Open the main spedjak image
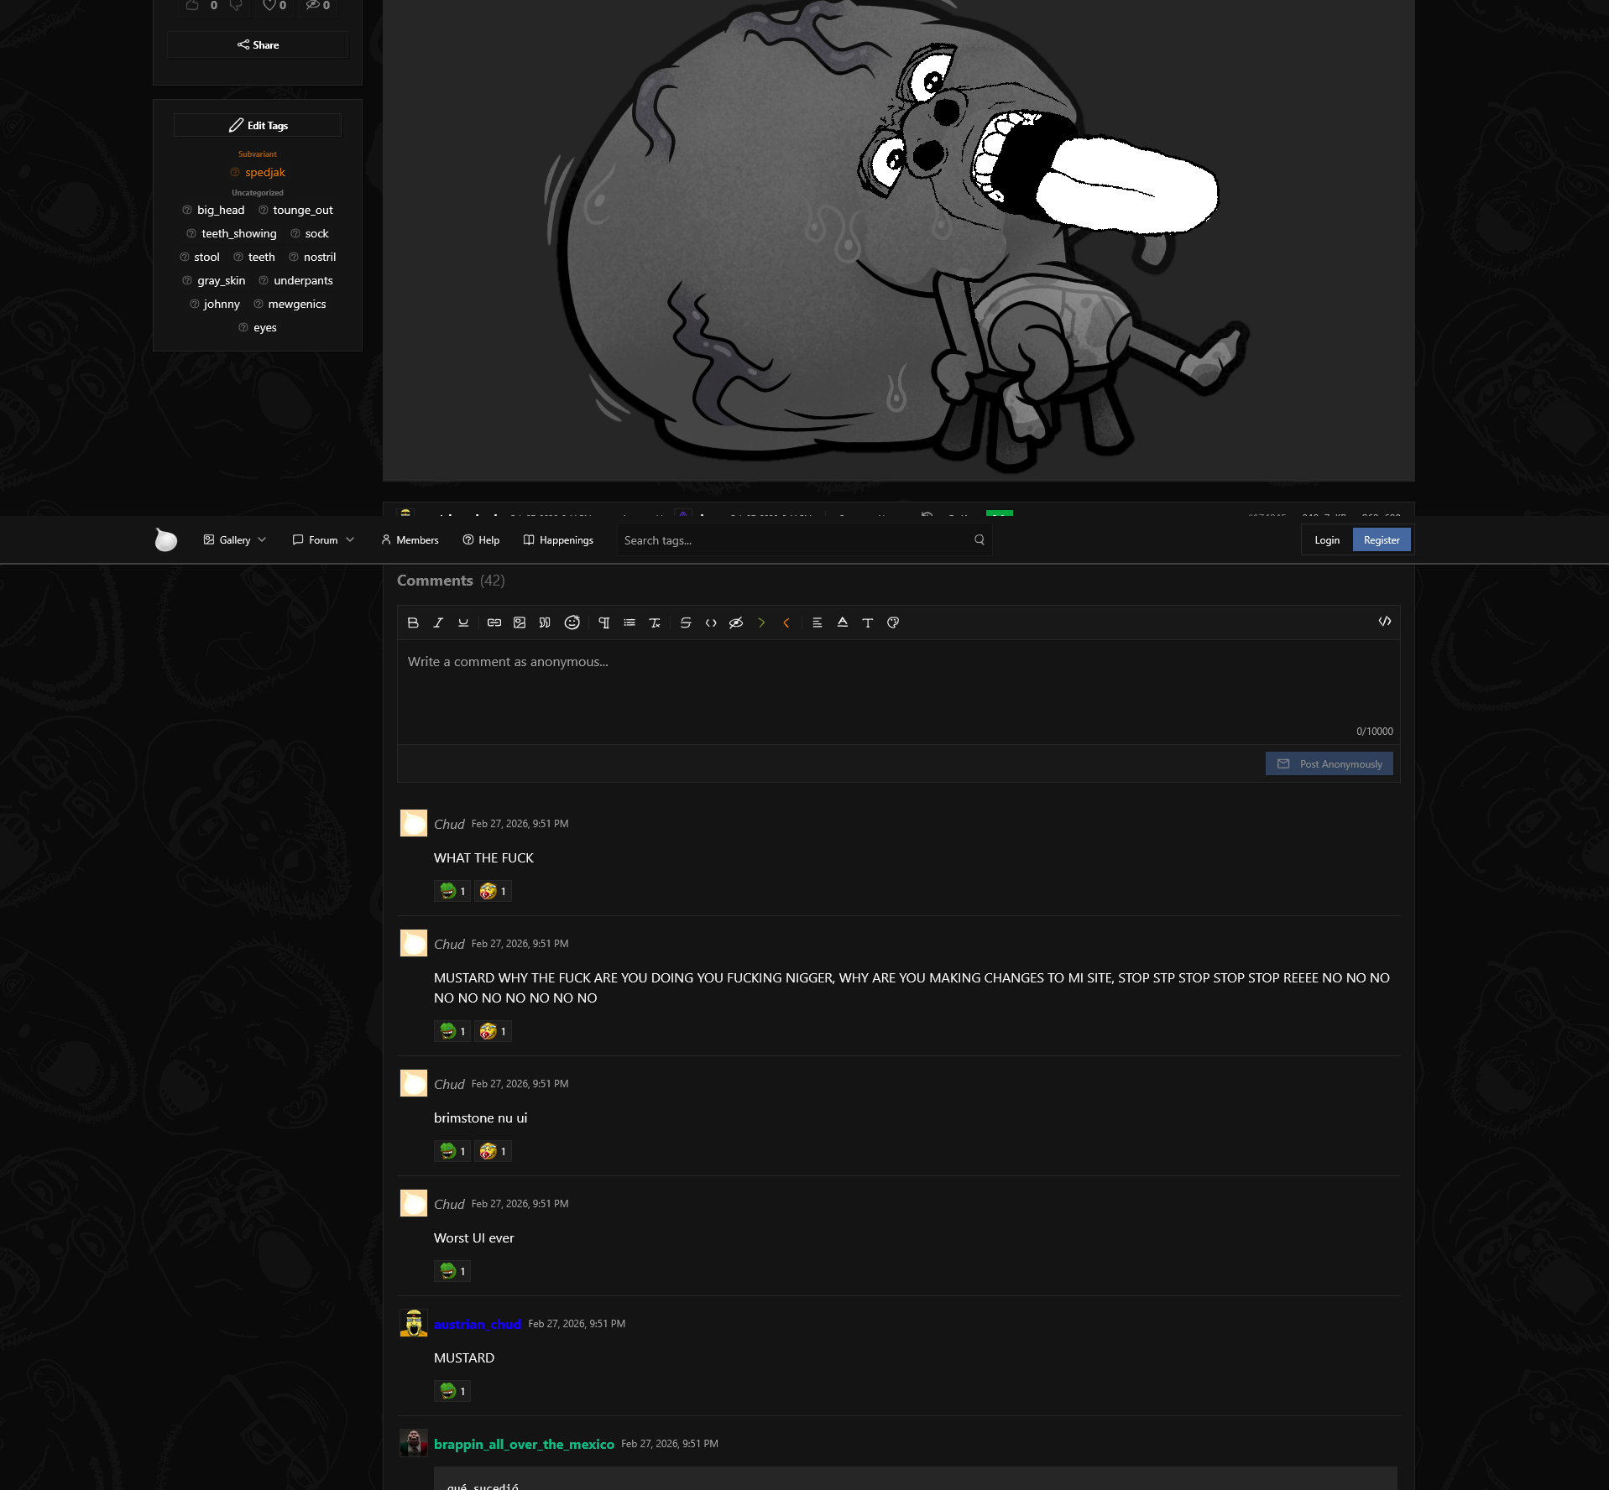 899,240
